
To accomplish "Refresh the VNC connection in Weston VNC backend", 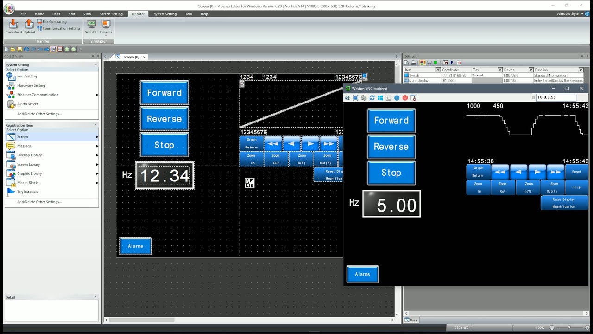I will [x=372, y=97].
